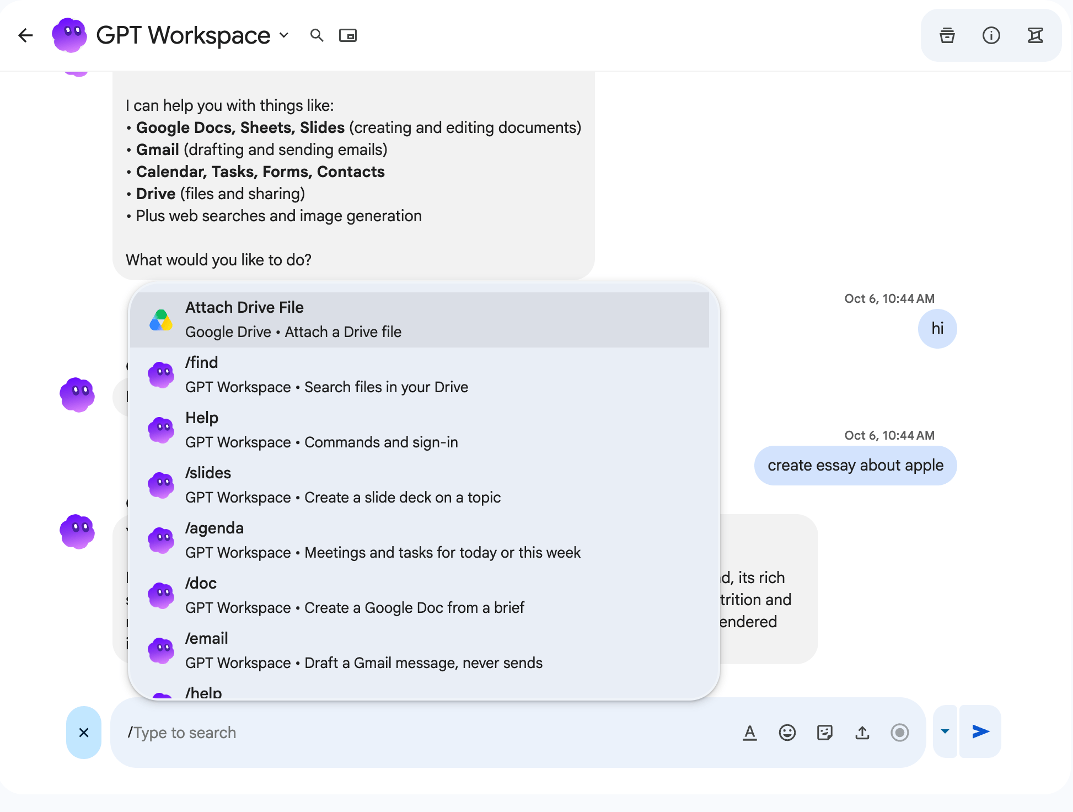Choose the /slides command
The image size is (1073, 812).
point(420,485)
